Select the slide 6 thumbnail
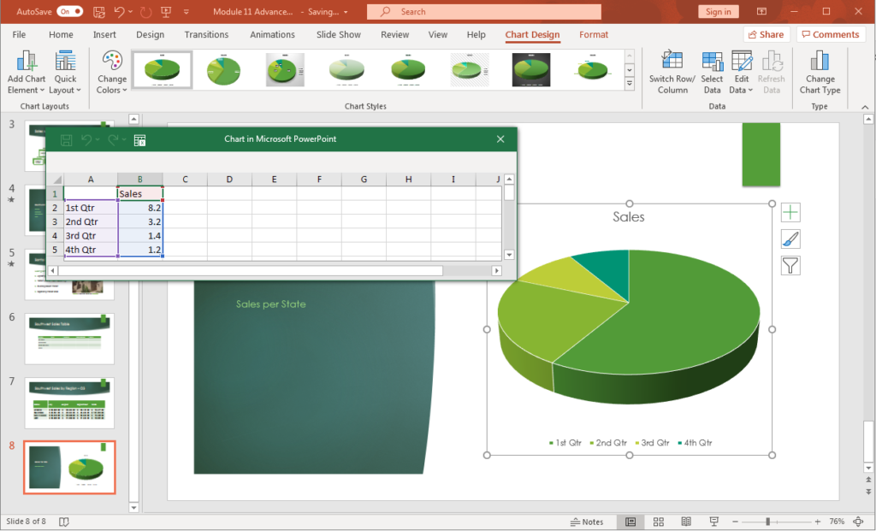This screenshot has width=876, height=531. pyautogui.click(x=69, y=339)
